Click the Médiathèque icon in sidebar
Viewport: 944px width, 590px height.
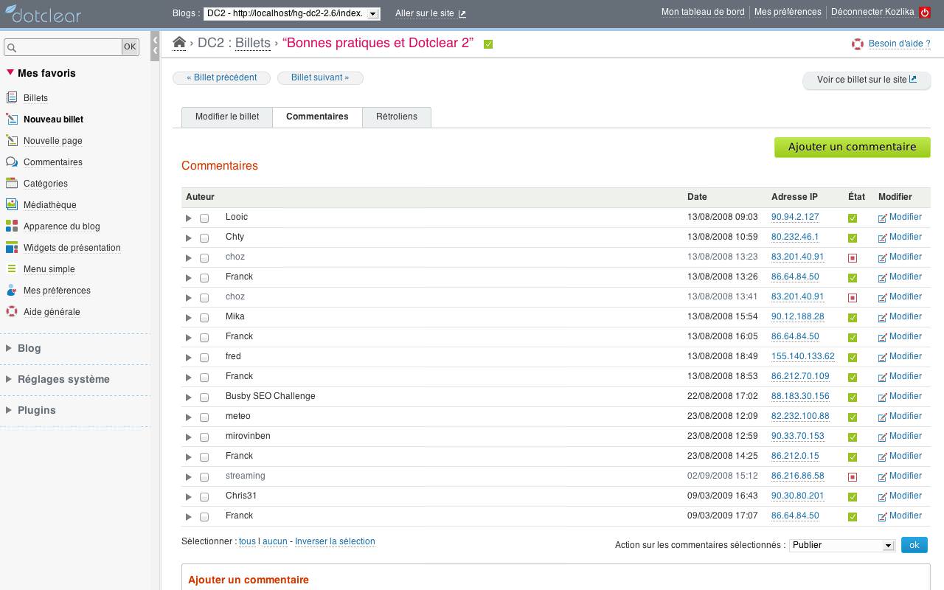tap(12, 205)
